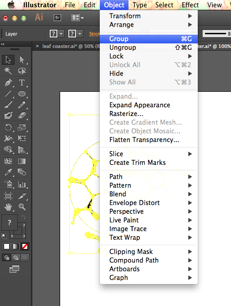
Task: Pick the Blob Brush tool
Action: [x=8, y=116]
